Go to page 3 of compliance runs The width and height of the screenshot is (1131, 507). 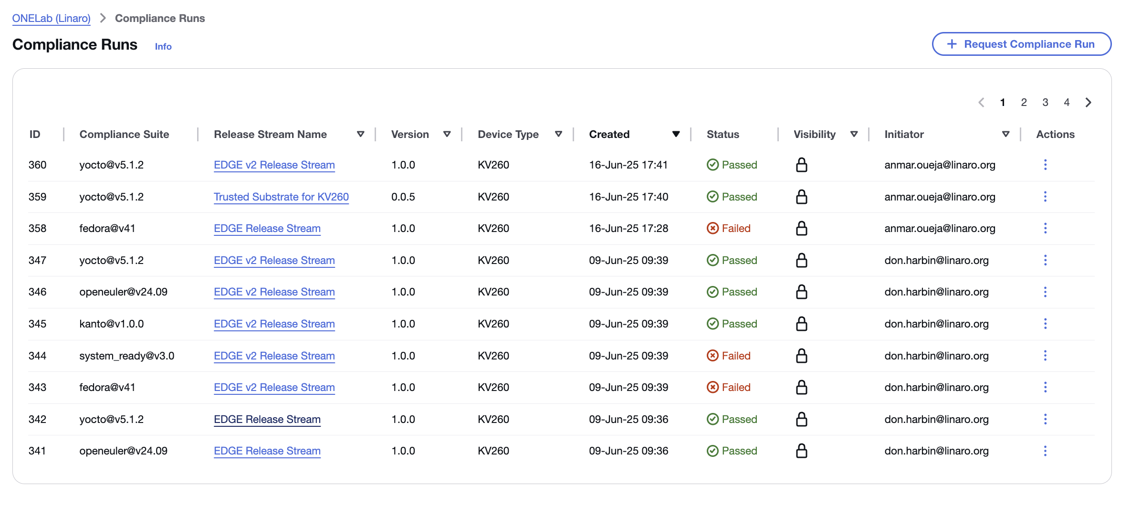click(x=1046, y=102)
